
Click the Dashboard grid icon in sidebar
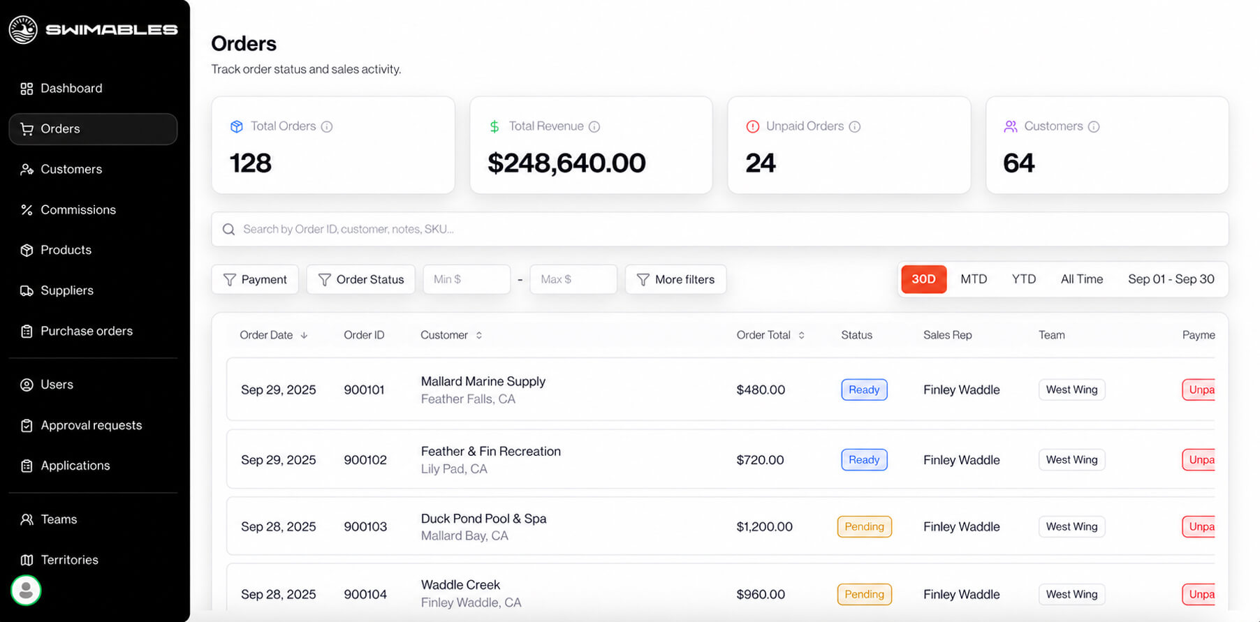[27, 89]
